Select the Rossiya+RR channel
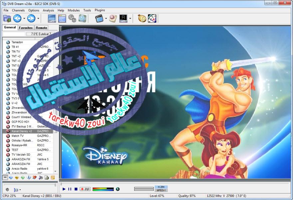This screenshot has height=200, width=293. coord(28,145)
